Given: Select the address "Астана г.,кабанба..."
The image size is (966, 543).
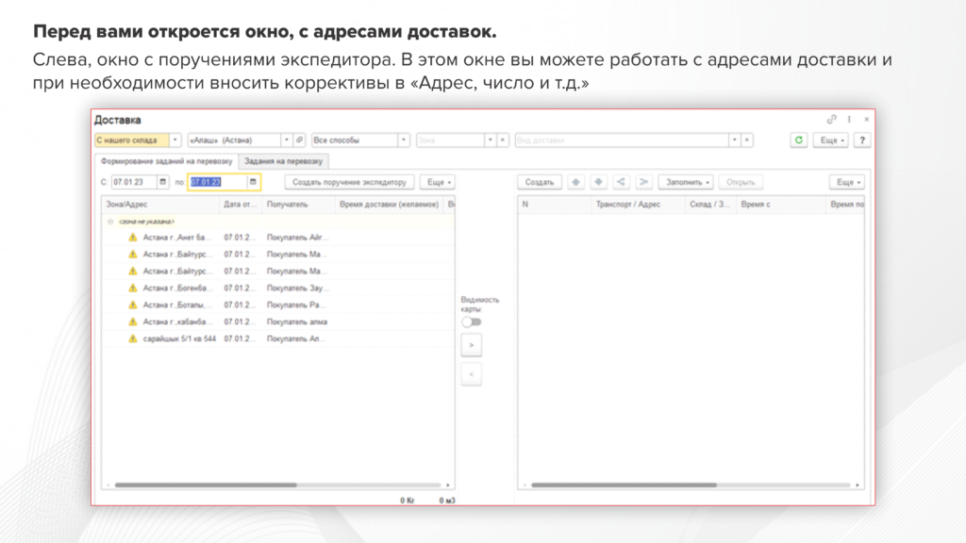Looking at the screenshot, I should pos(177,322).
